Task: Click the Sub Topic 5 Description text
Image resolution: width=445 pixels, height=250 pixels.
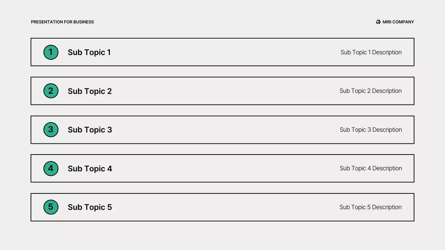Action: [x=370, y=207]
